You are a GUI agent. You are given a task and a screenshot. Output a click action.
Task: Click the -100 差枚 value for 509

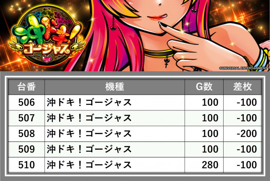[x=247, y=149]
